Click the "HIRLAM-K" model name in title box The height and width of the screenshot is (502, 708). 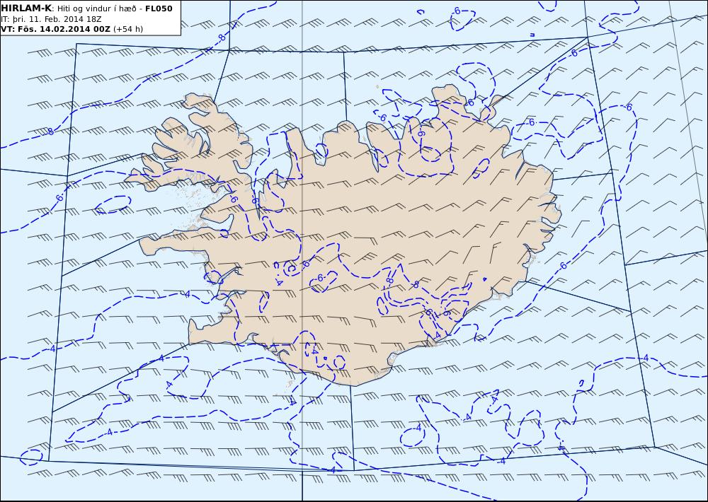[27, 8]
